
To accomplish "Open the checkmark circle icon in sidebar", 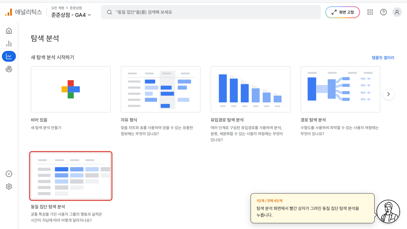I will coord(9,174).
